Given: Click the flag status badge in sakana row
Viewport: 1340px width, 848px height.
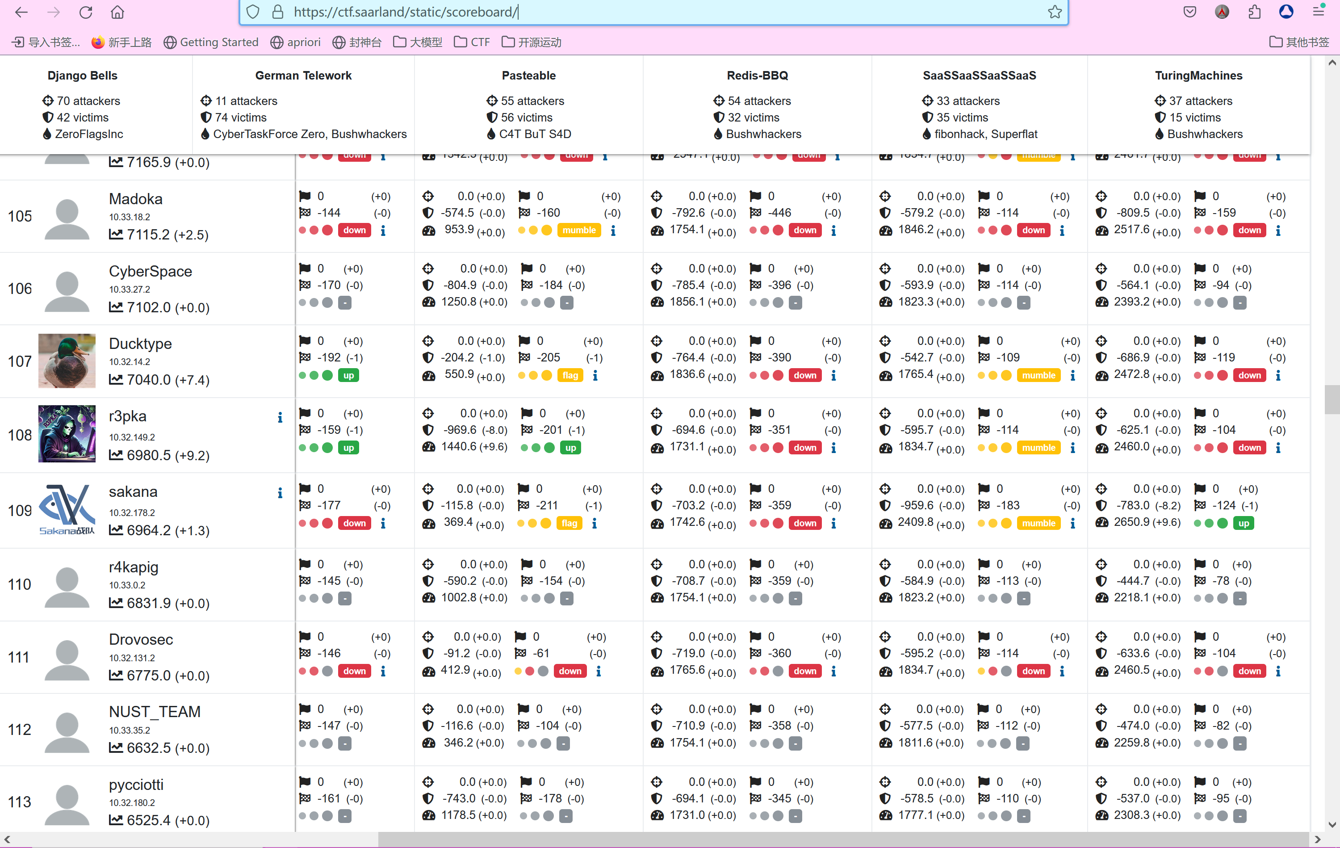Looking at the screenshot, I should 569,523.
